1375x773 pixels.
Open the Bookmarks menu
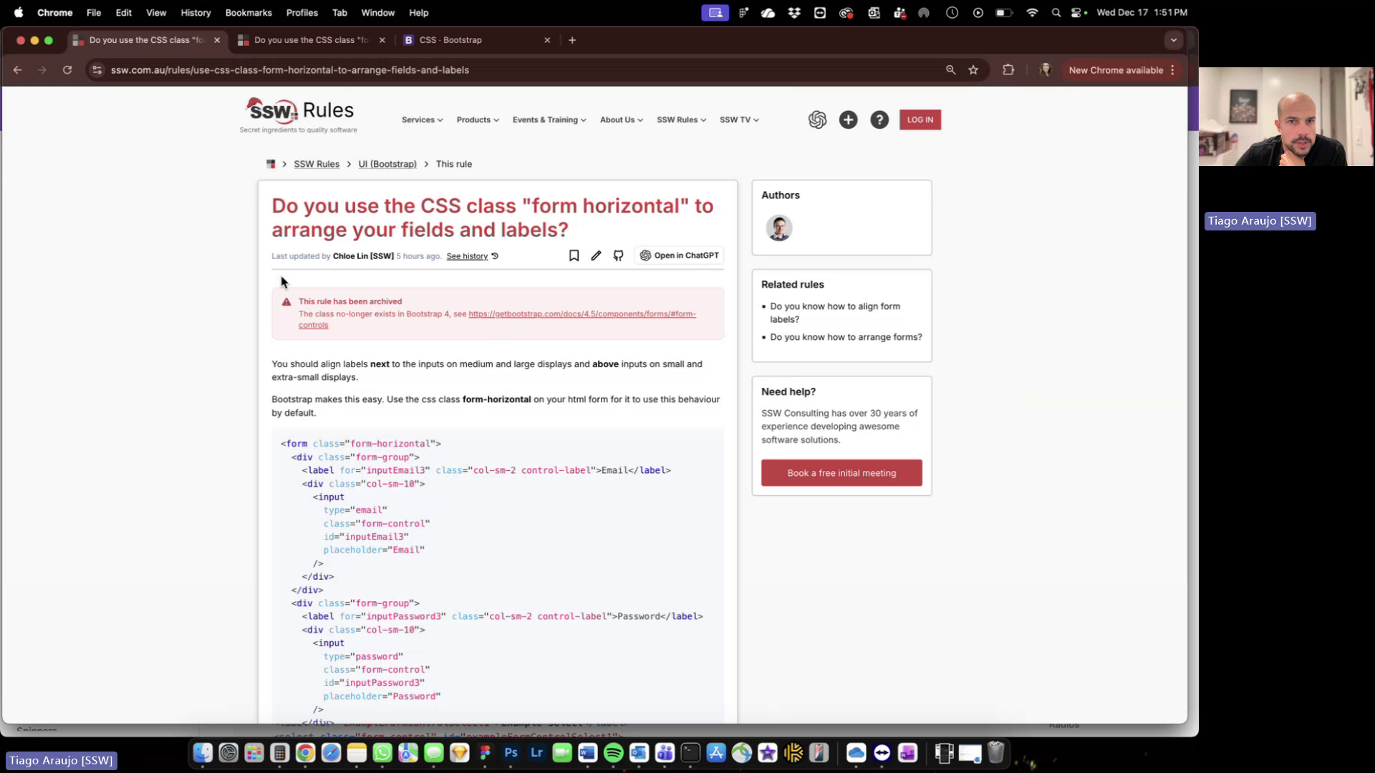(248, 12)
